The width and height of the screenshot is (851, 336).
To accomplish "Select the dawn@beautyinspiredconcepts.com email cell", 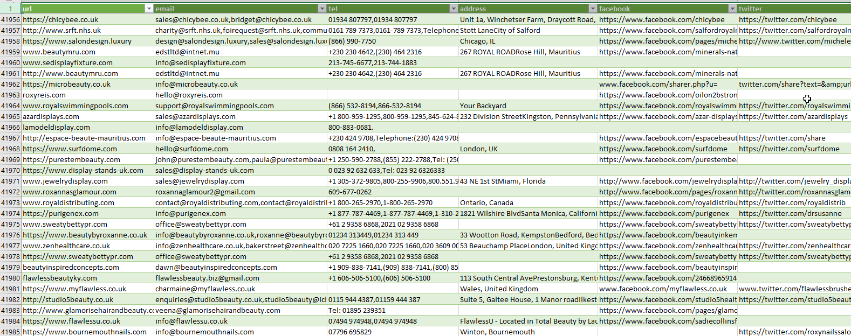I will click(241, 267).
